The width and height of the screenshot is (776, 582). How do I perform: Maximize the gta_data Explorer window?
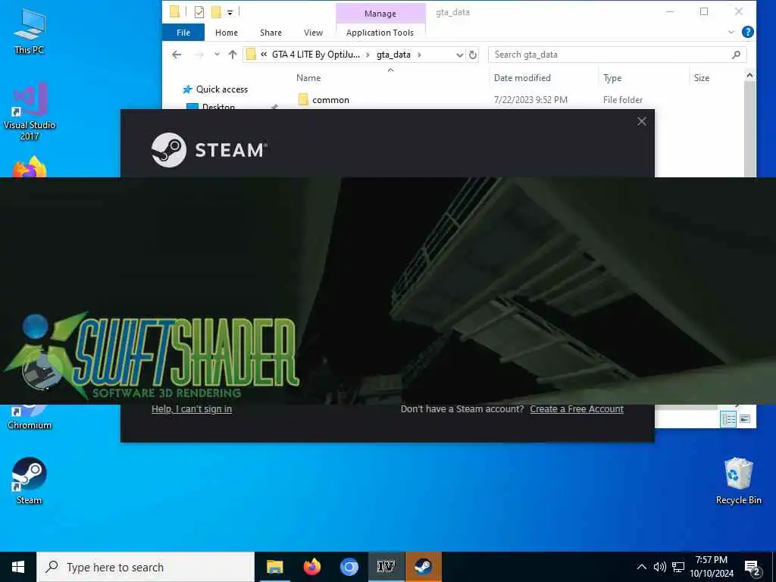(x=704, y=12)
